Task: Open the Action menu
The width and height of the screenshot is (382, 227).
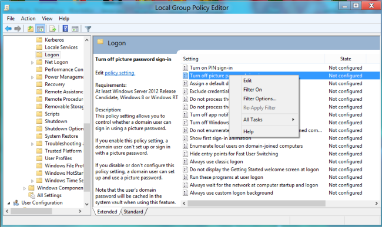Action: pyautogui.click(x=28, y=18)
